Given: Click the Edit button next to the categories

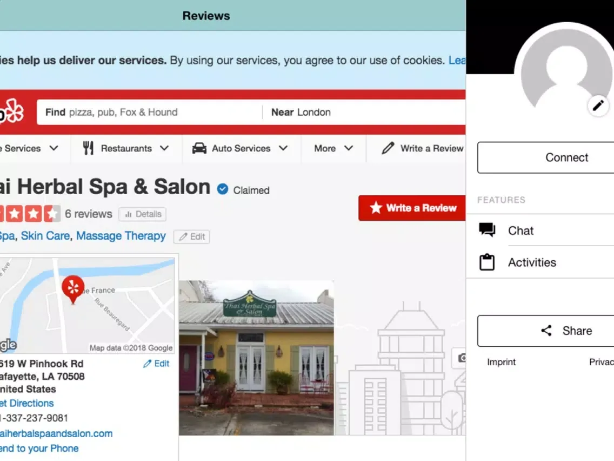Looking at the screenshot, I should (192, 236).
